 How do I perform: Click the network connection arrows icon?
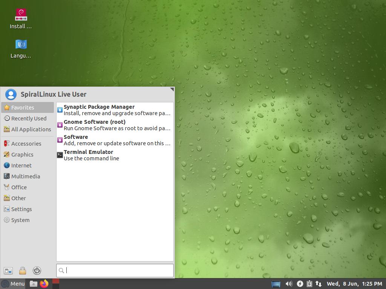pos(319,284)
